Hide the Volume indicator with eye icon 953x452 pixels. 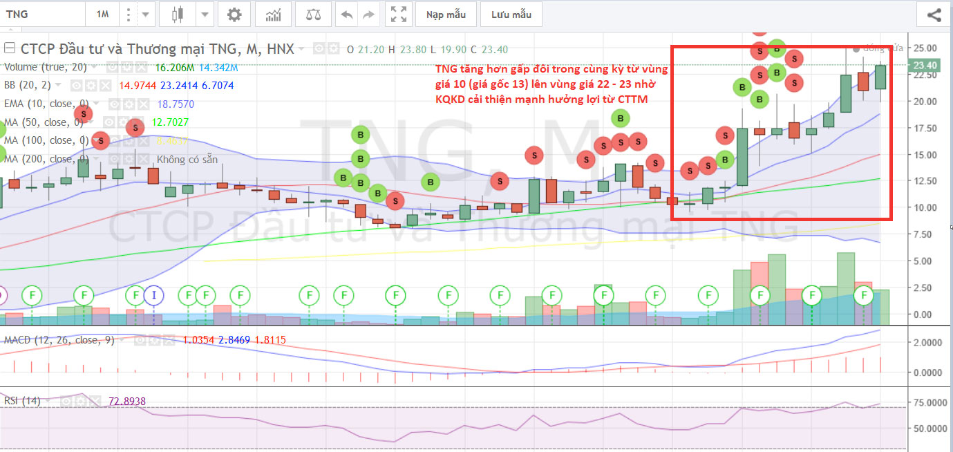coord(112,68)
